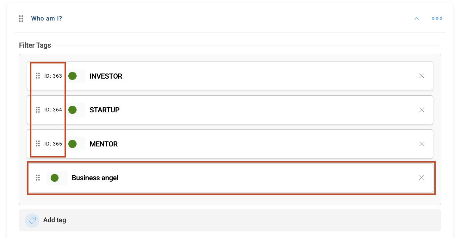Click drag handle of Business angel tag
The width and height of the screenshot is (460, 238).
point(38,178)
